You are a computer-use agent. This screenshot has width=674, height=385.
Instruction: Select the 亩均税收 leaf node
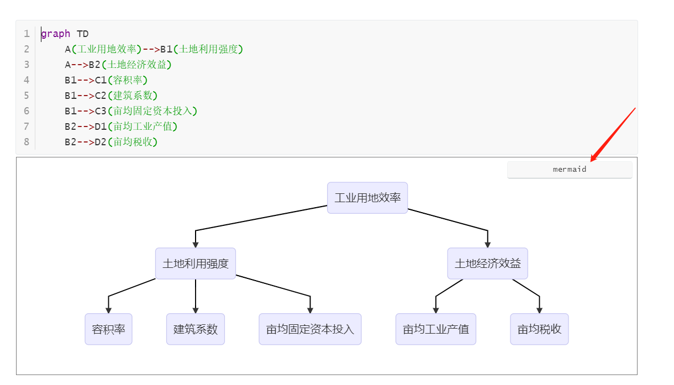539,329
